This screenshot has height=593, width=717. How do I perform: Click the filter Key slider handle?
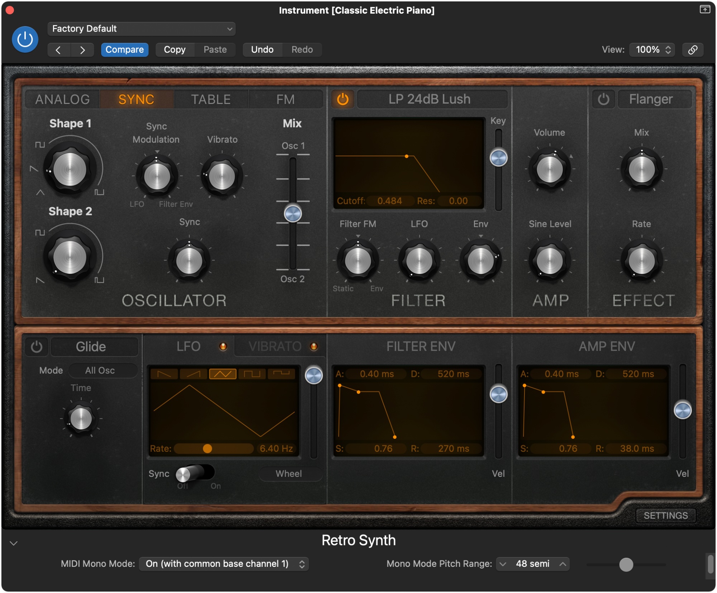pyautogui.click(x=498, y=158)
